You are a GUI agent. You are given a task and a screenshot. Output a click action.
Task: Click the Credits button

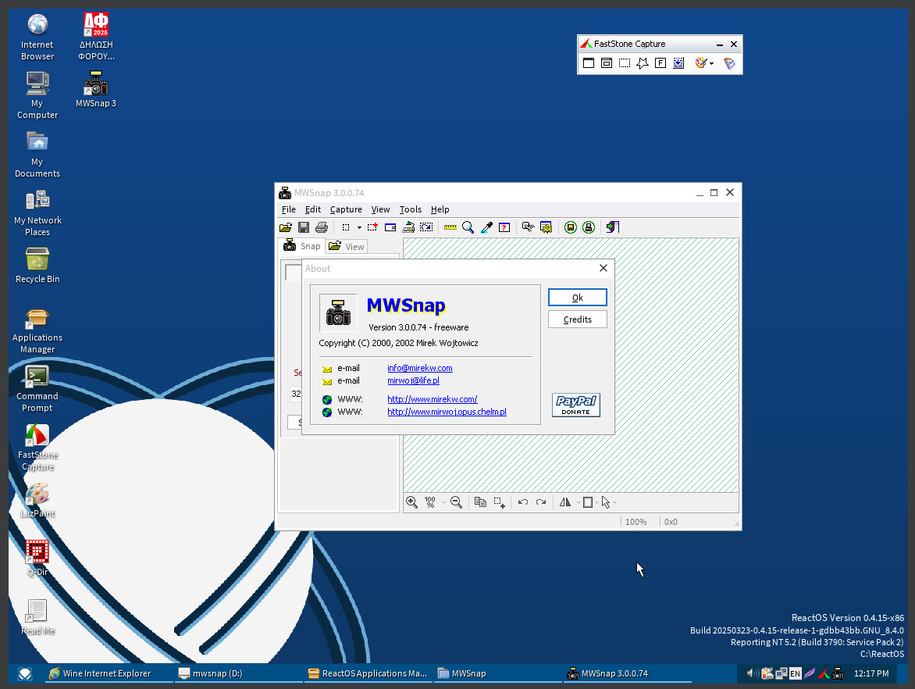(x=578, y=320)
